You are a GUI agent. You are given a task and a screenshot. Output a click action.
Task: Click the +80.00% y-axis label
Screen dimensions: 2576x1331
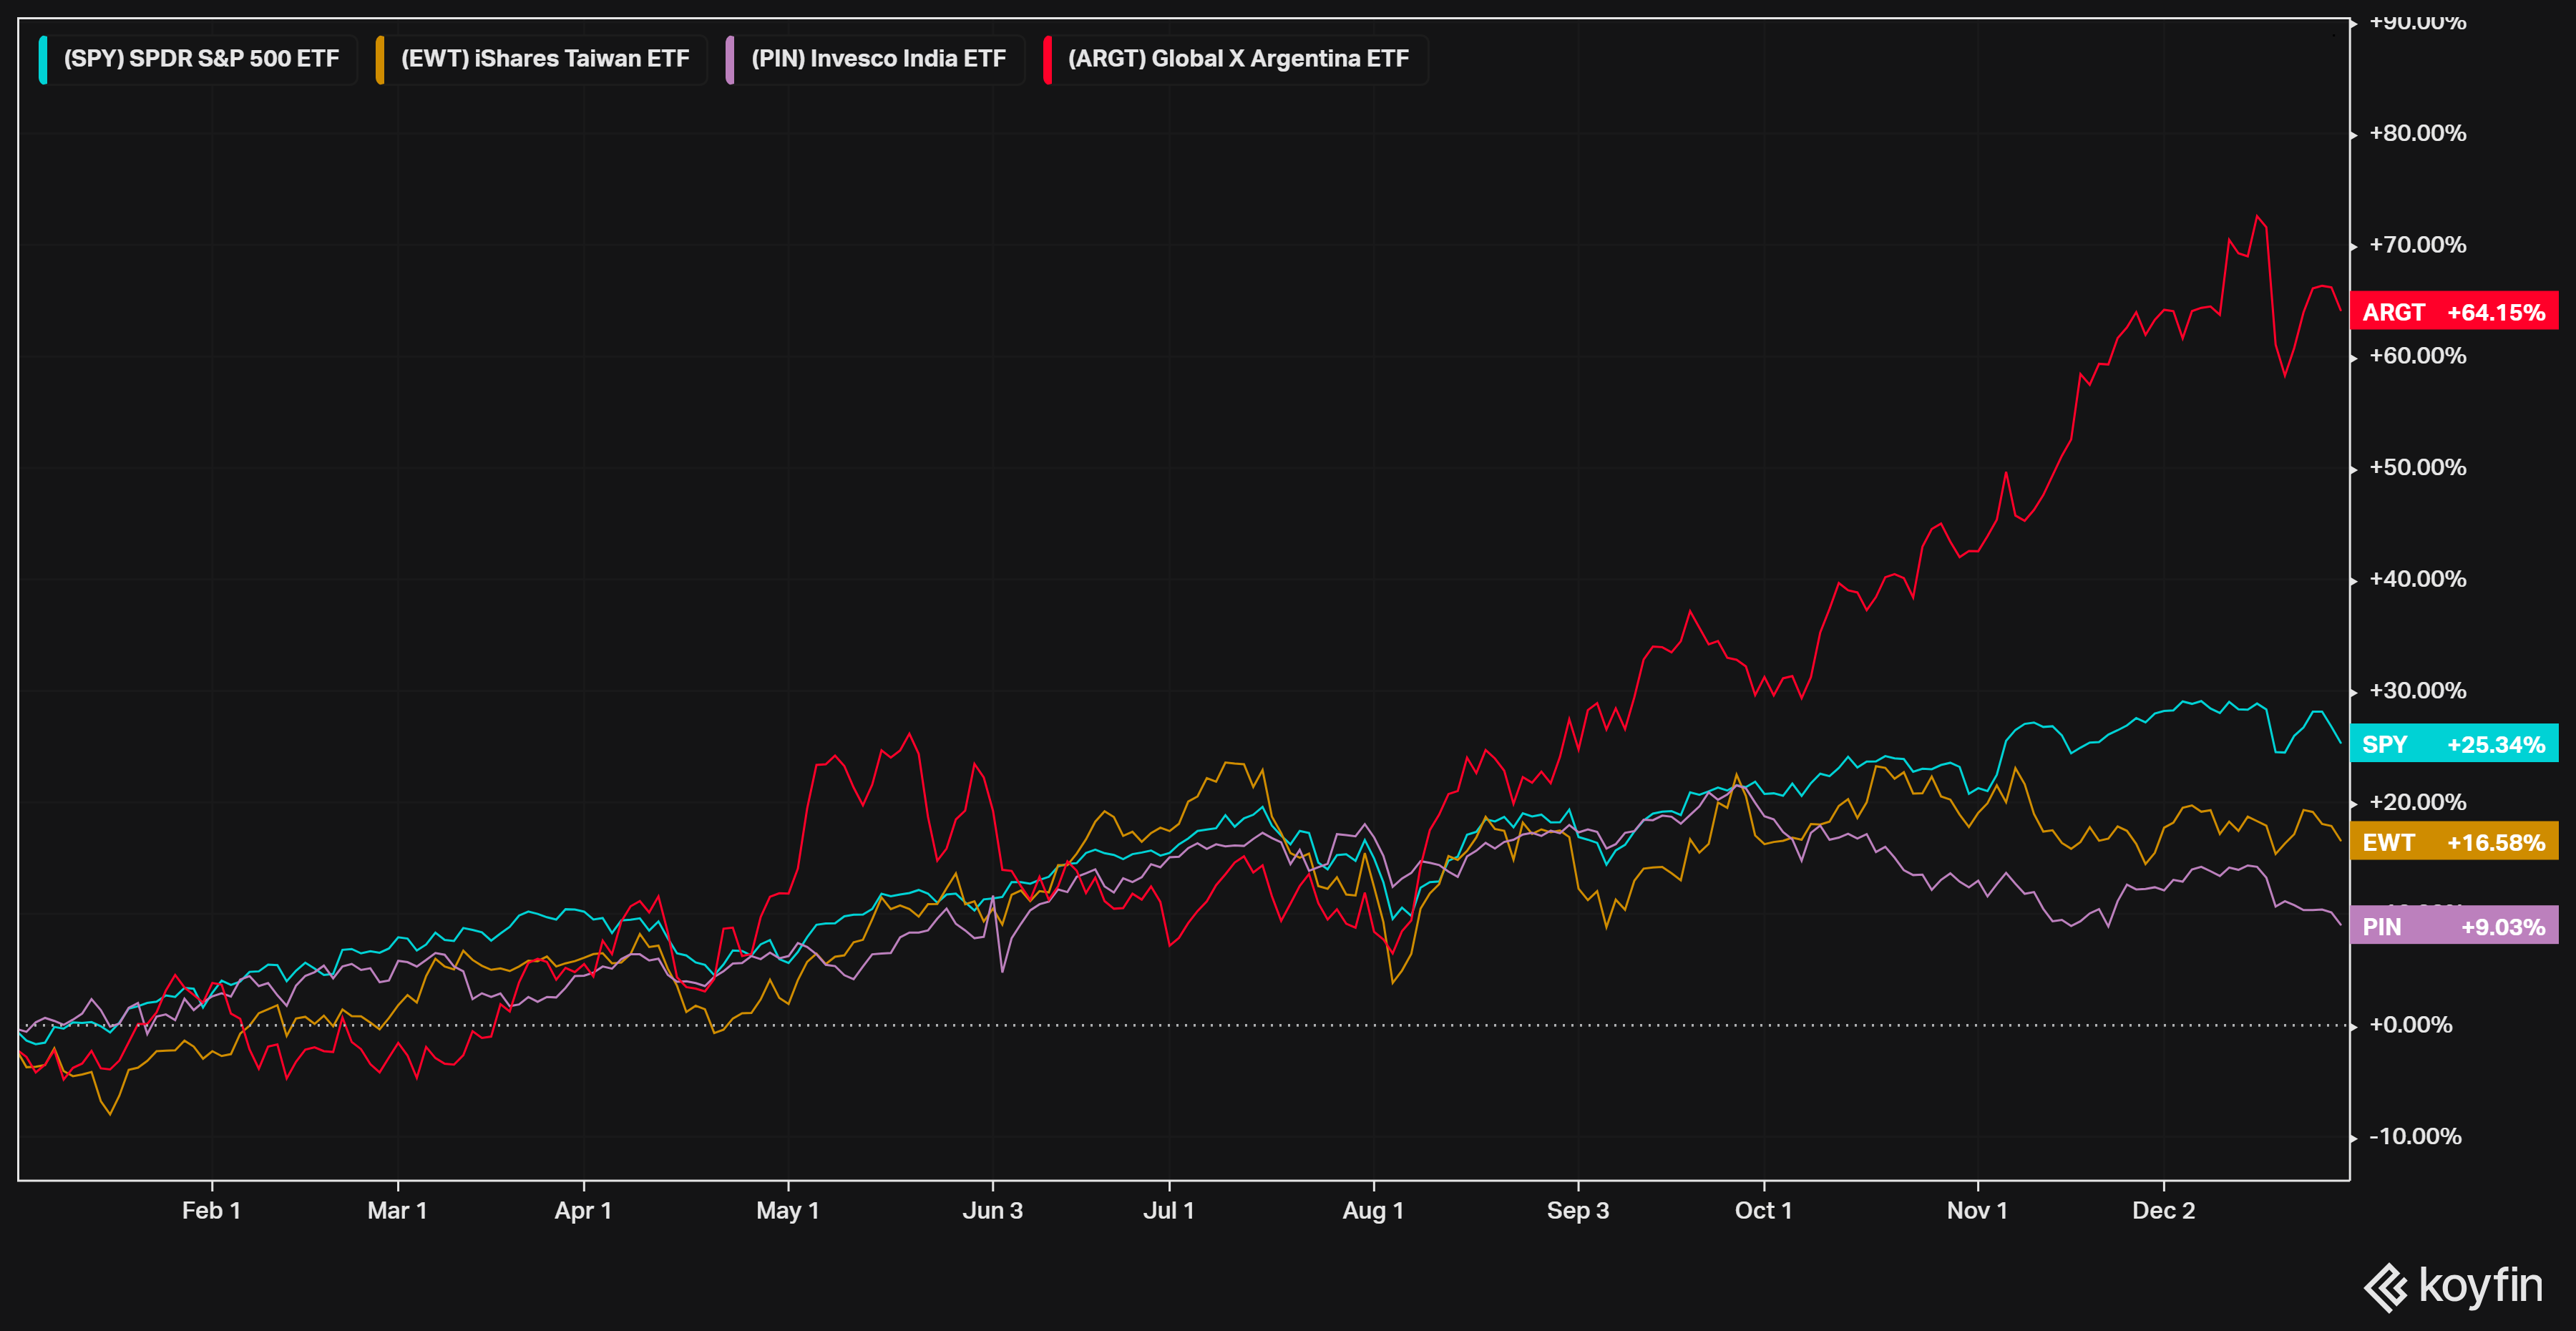click(x=2417, y=133)
